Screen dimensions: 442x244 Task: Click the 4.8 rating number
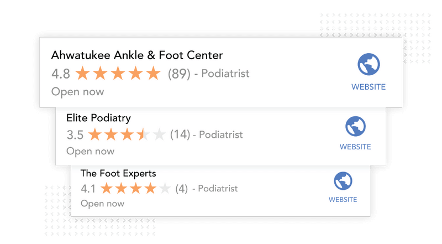pyautogui.click(x=61, y=74)
